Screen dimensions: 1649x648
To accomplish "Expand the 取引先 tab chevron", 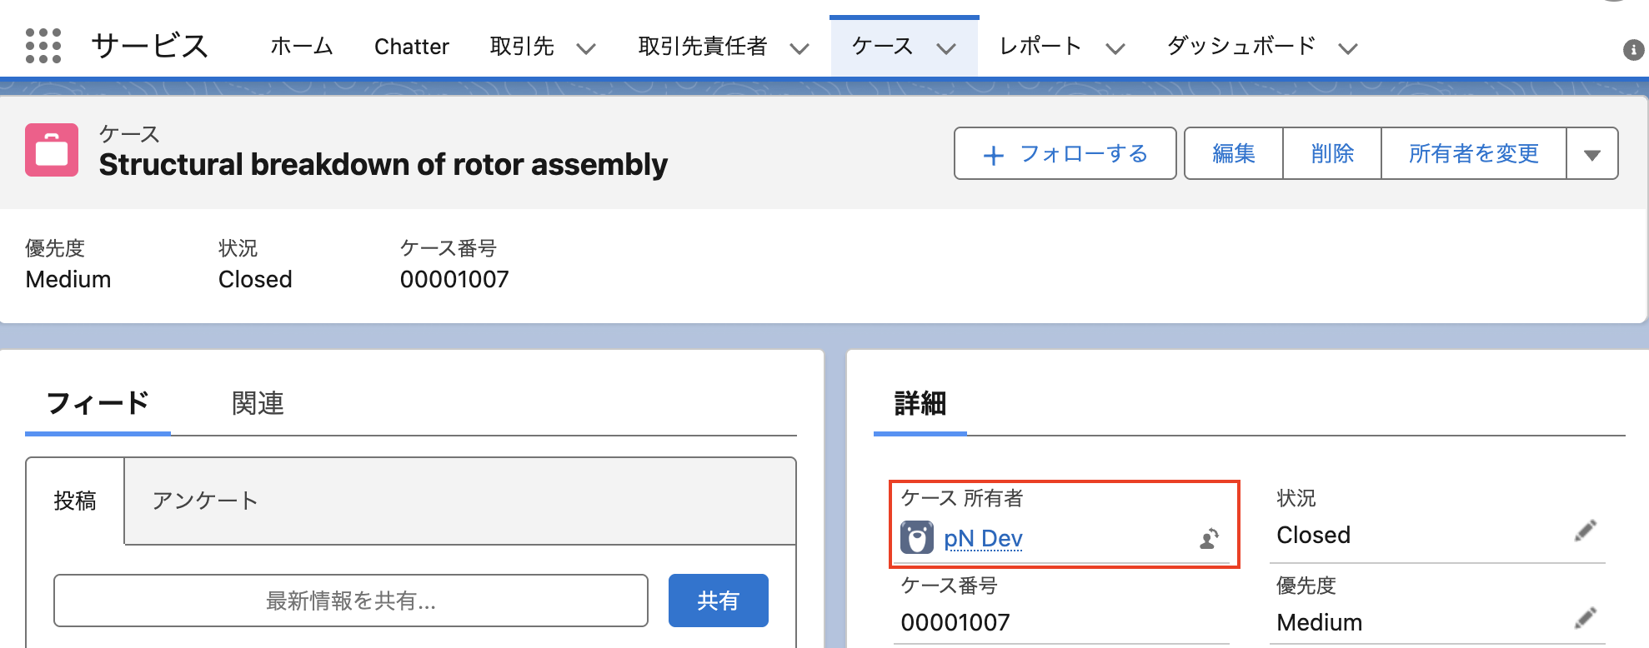I will 586,48.
